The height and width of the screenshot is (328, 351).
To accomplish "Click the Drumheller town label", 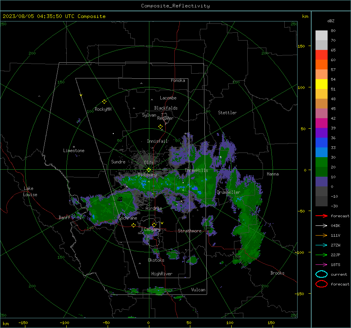I will (229, 192).
